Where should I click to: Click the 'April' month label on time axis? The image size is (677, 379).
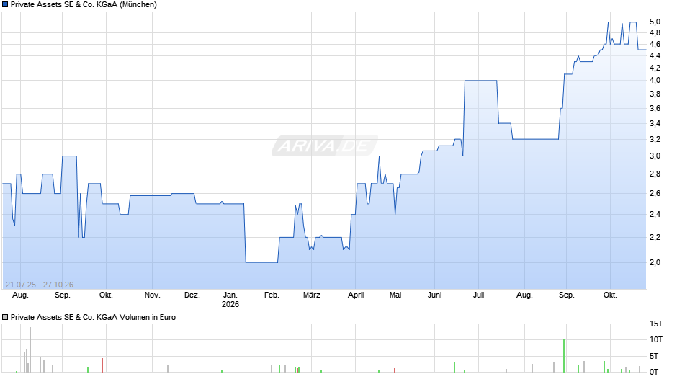point(357,295)
